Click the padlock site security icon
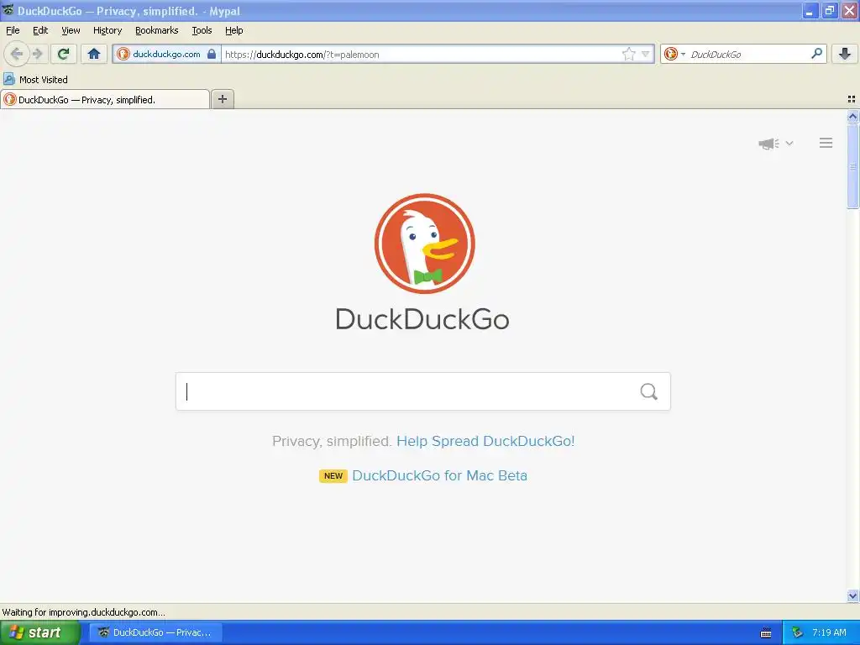This screenshot has width=860, height=645. tap(212, 54)
